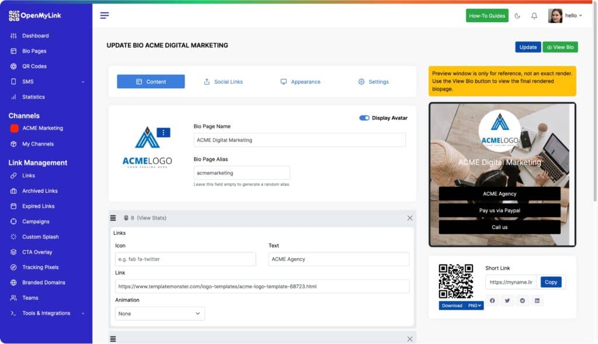This screenshot has height=344, width=598.
Task: Click drag handle of second link block
Action: pyautogui.click(x=113, y=339)
